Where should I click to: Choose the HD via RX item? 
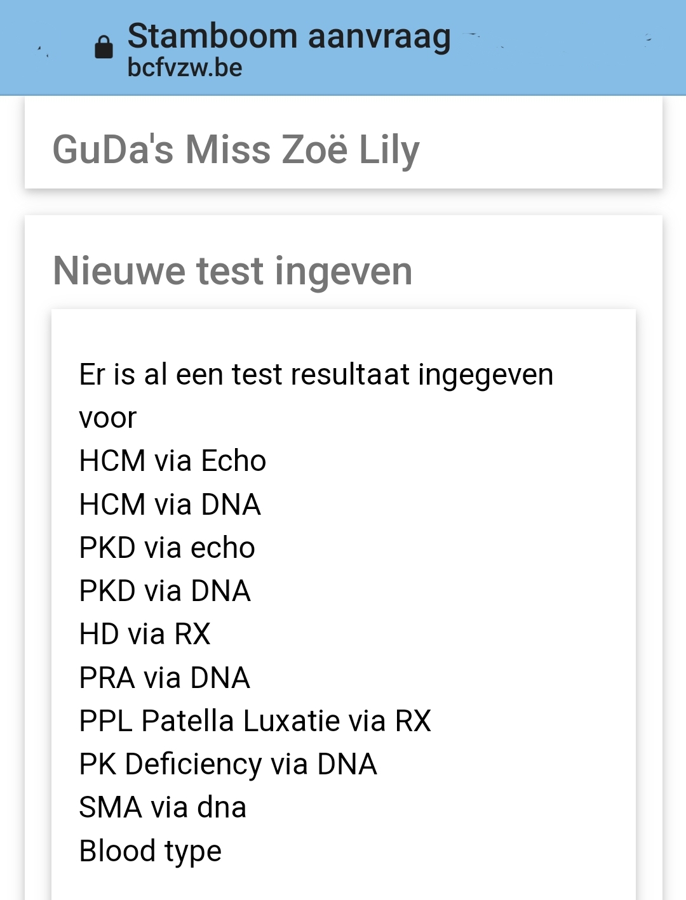[145, 634]
